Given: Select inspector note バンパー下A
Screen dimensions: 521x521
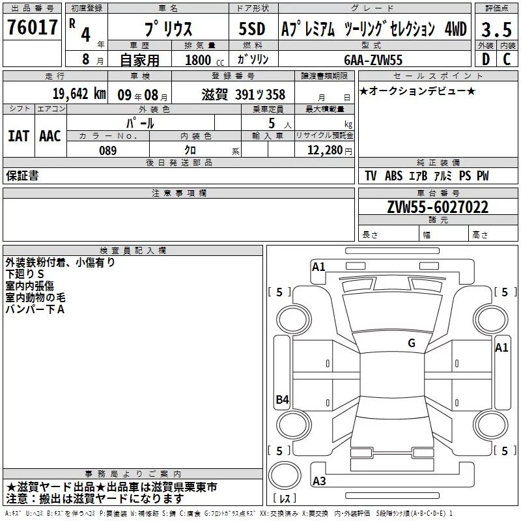Looking at the screenshot, I should (x=35, y=309).
